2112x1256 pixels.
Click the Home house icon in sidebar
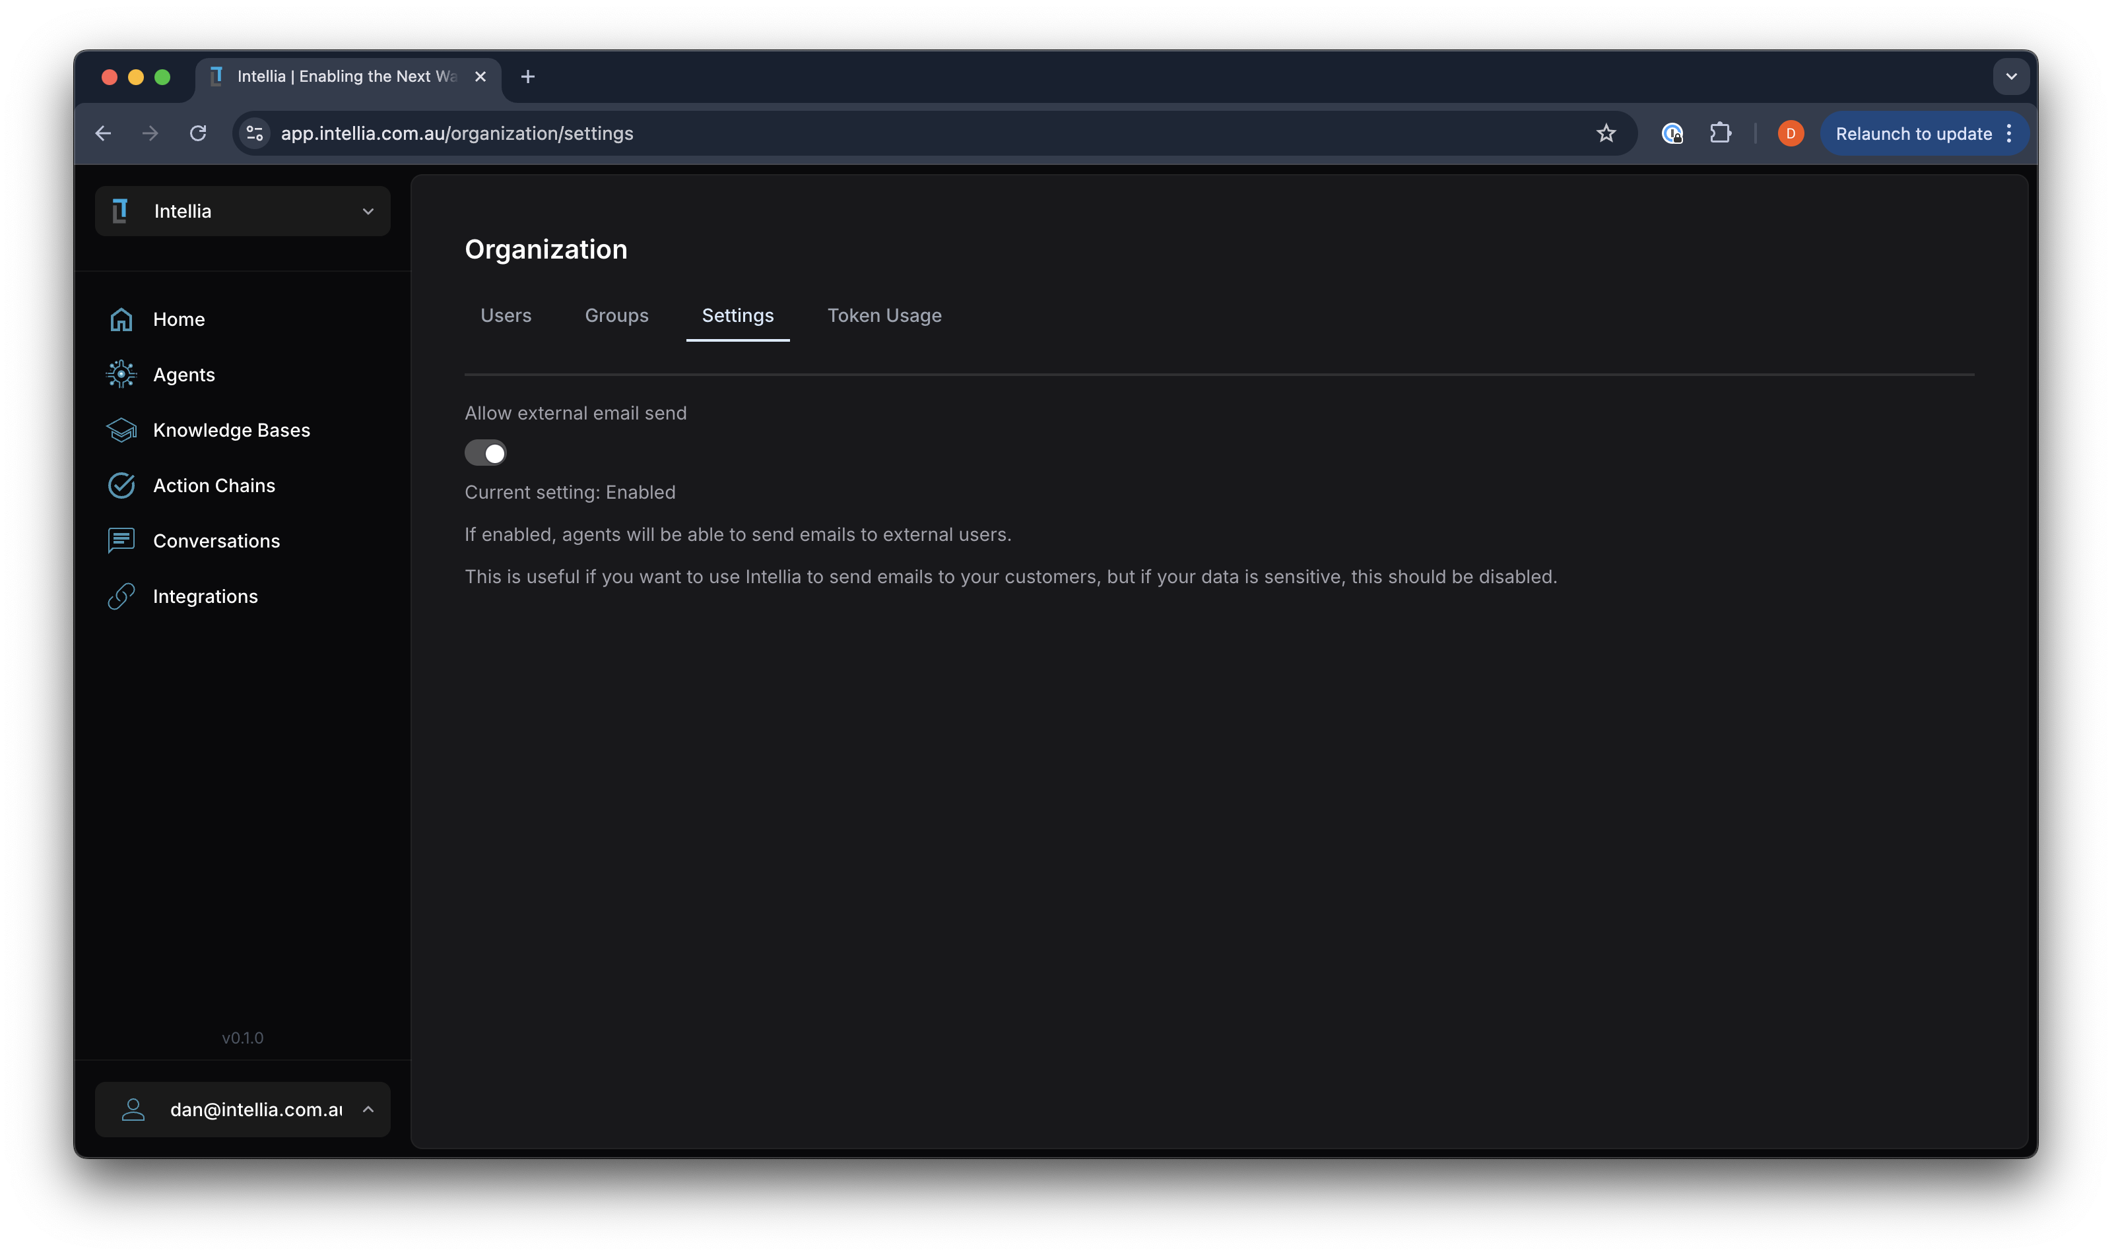[121, 319]
